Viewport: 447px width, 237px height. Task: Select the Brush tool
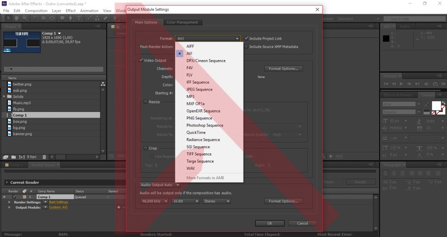[x=89, y=18]
